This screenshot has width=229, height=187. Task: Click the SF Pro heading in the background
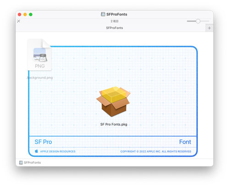(44, 142)
